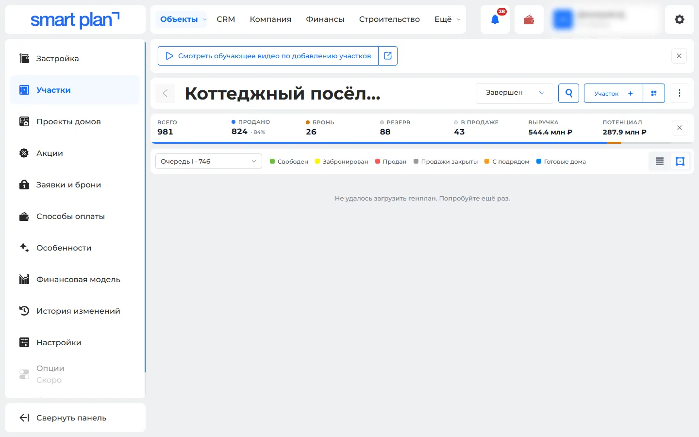Screen dimensions: 699x437
Task: Go back using the left arrow
Action: pyautogui.click(x=165, y=93)
